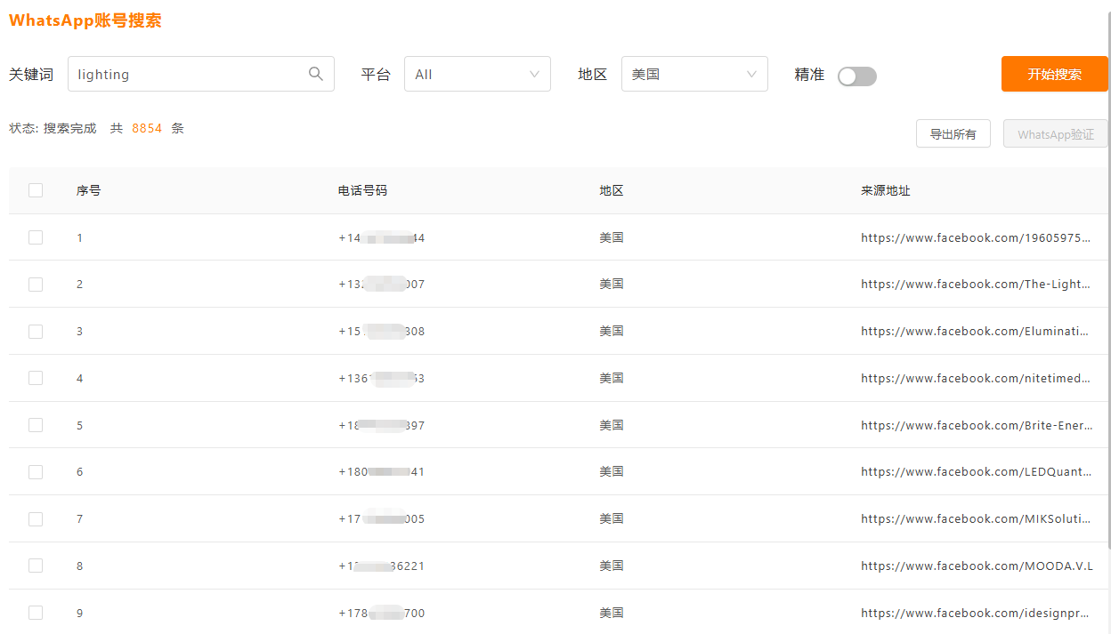Click the 开始搜索 button
The width and height of the screenshot is (1111, 634).
click(1055, 74)
